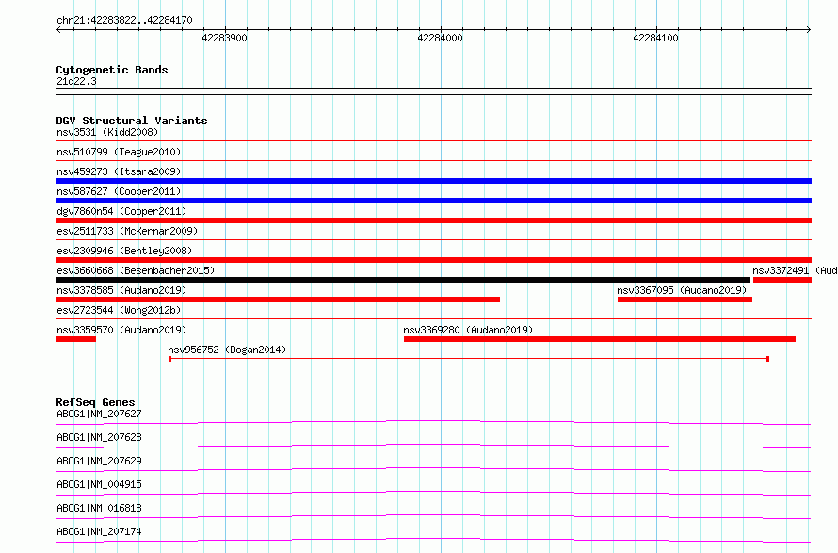Select the blue nsv459273 (Itsara2009) bar
Screen dimensions: 838x553
click(x=433, y=181)
